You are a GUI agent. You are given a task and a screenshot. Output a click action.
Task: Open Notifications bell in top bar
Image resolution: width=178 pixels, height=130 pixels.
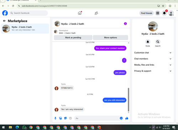(x=164, y=13)
